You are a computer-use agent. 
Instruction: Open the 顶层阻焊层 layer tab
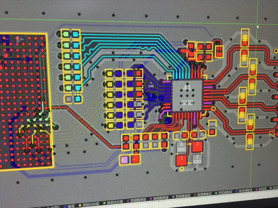(137, 200)
